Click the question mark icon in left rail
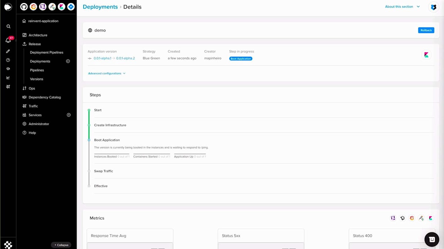 click(8, 60)
